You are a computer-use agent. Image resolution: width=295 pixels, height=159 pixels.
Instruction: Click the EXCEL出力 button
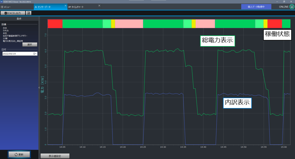coord(13,13)
